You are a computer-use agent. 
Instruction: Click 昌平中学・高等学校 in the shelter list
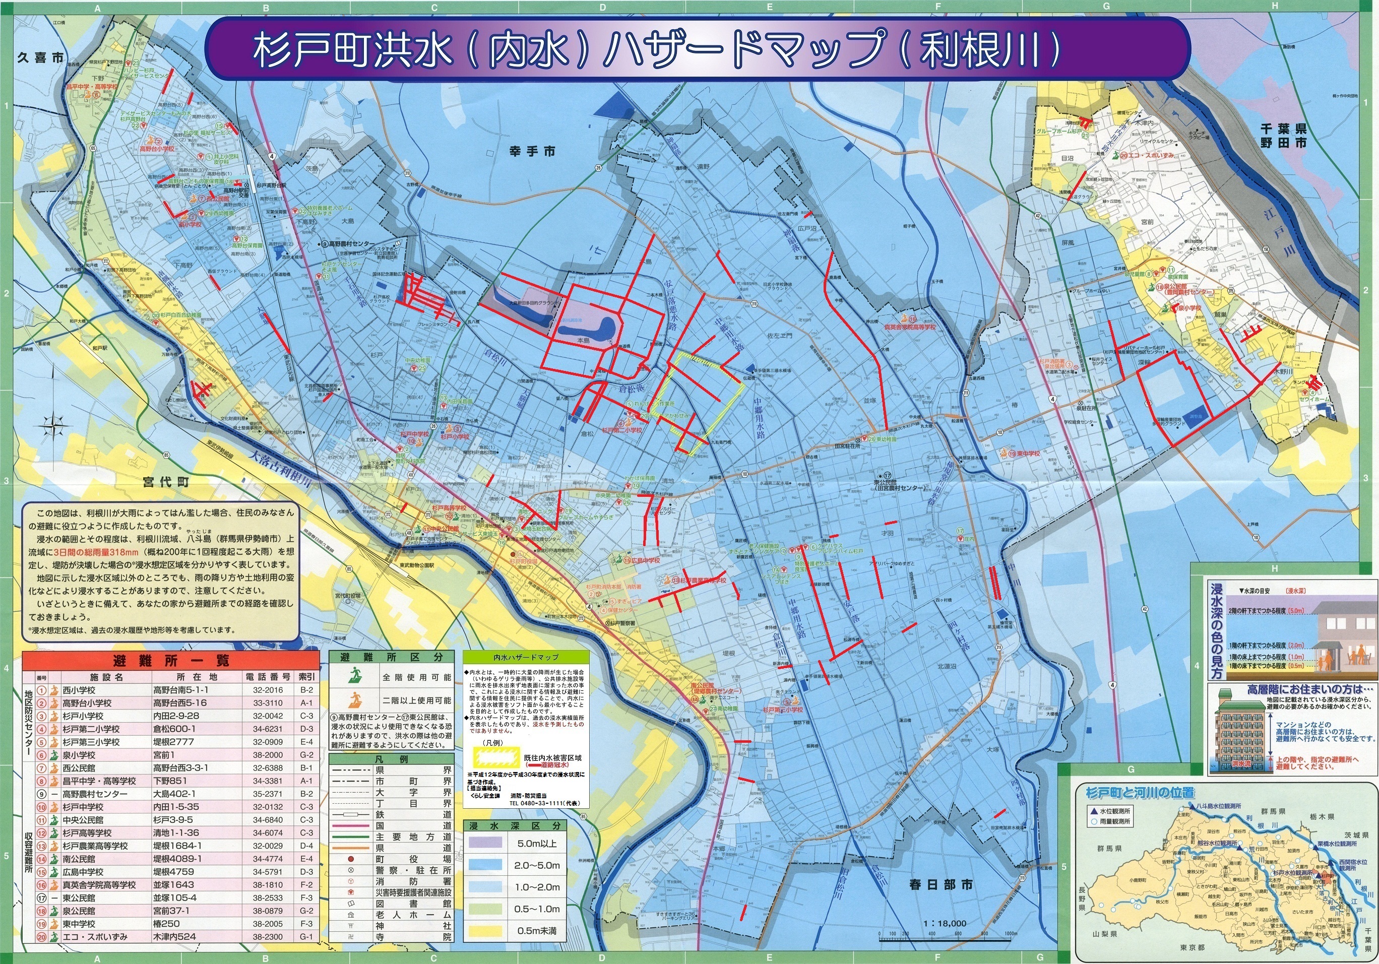point(99,781)
